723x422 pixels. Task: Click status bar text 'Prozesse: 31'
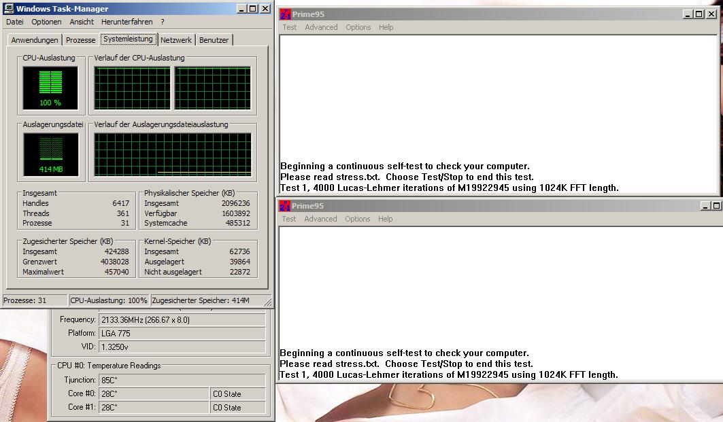(x=25, y=300)
